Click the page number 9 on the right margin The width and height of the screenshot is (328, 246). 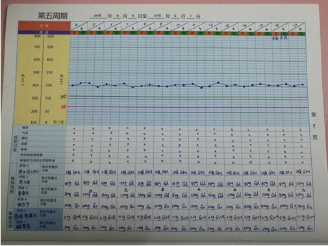(x=314, y=126)
